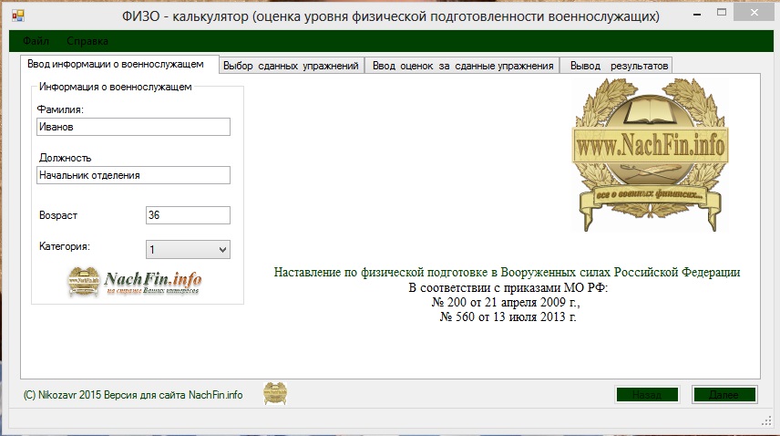The width and height of the screenshot is (780, 436).
Task: Click the small NachFin emblem in footer
Action: [x=275, y=393]
